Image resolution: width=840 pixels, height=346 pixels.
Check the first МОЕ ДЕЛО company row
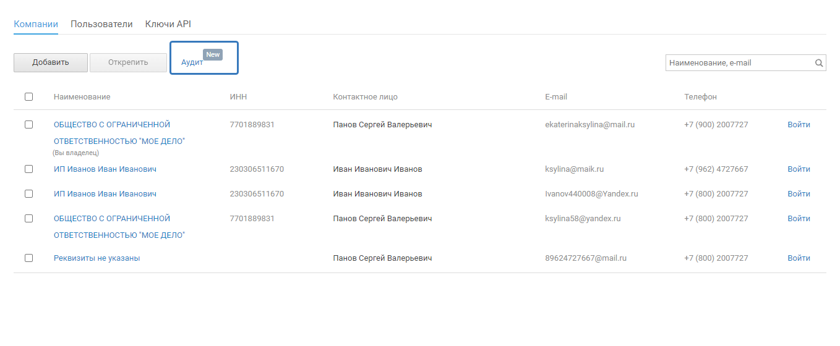[29, 125]
